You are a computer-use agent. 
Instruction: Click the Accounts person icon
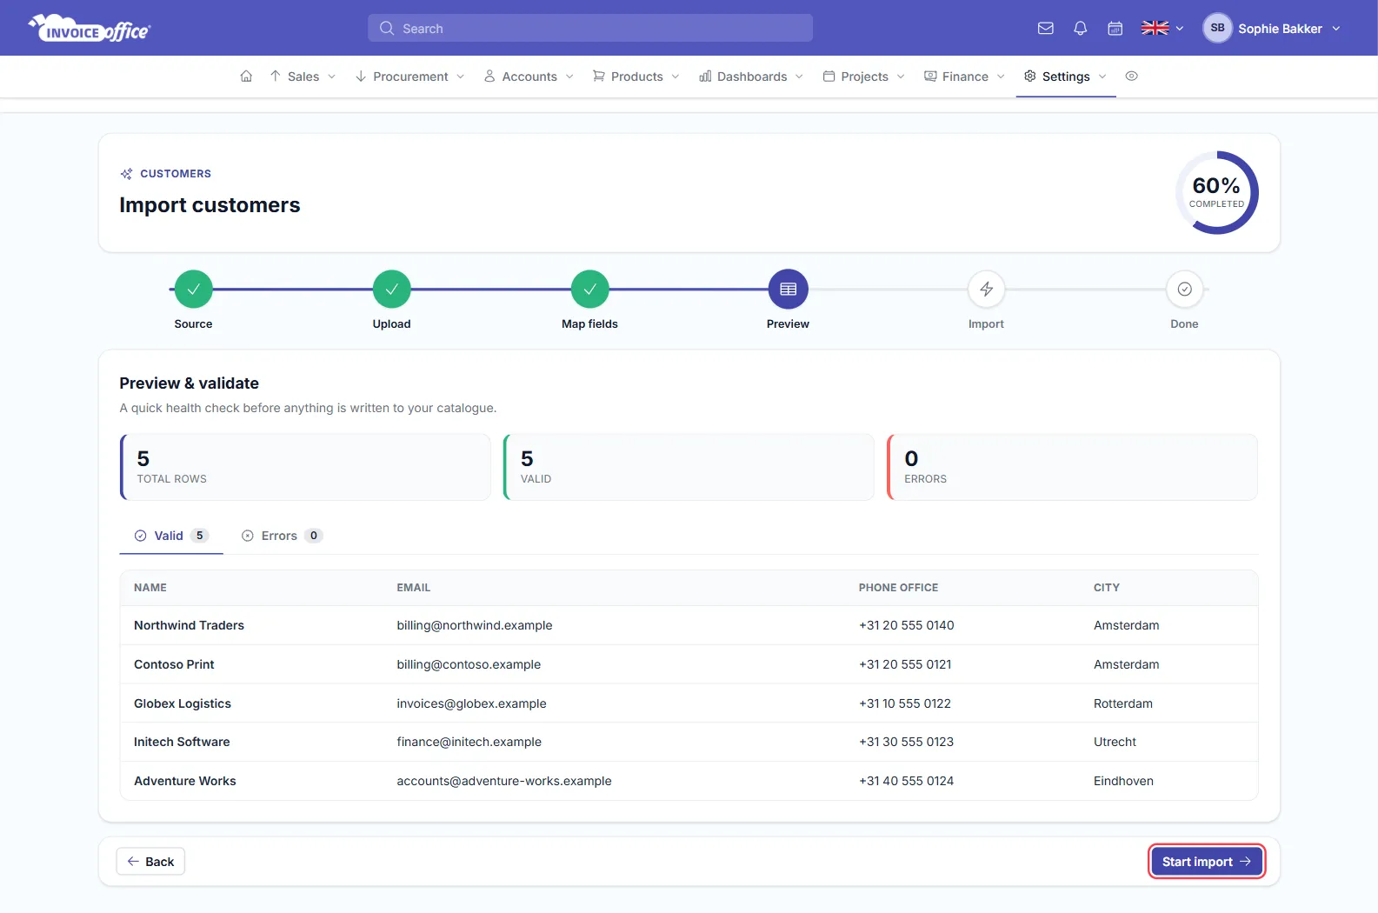pos(489,77)
